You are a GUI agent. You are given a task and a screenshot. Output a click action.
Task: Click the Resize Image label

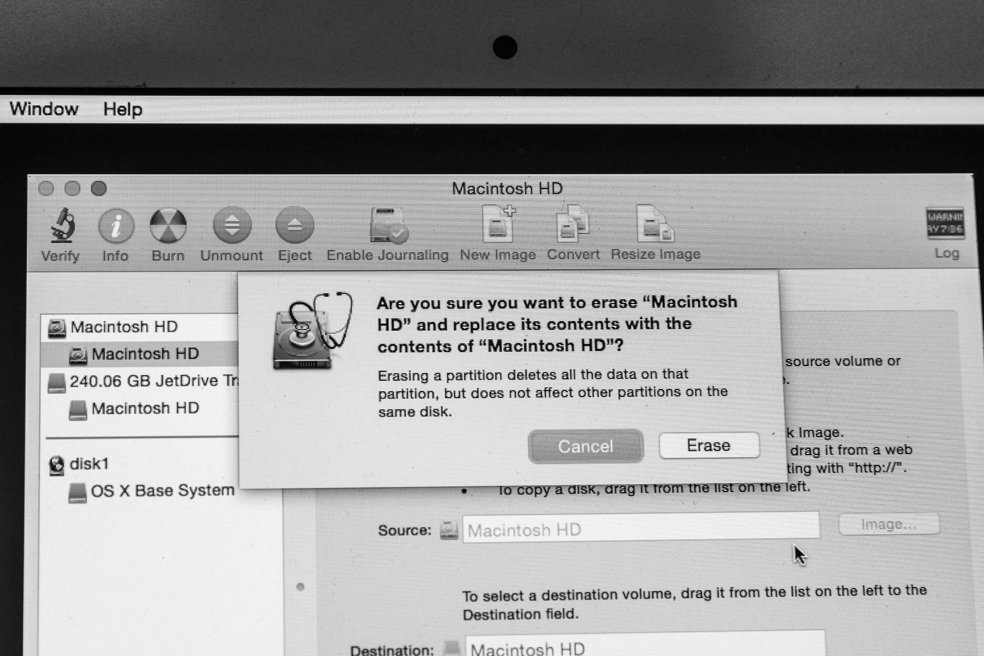(655, 254)
